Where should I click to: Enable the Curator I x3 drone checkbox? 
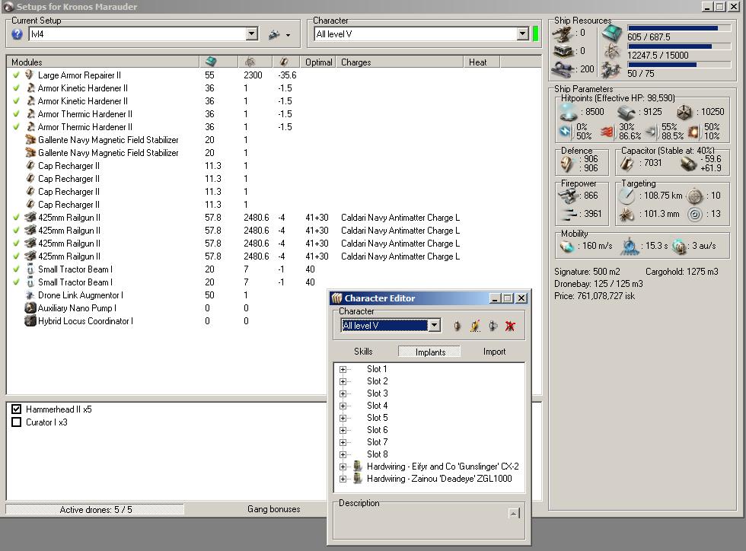[x=17, y=422]
